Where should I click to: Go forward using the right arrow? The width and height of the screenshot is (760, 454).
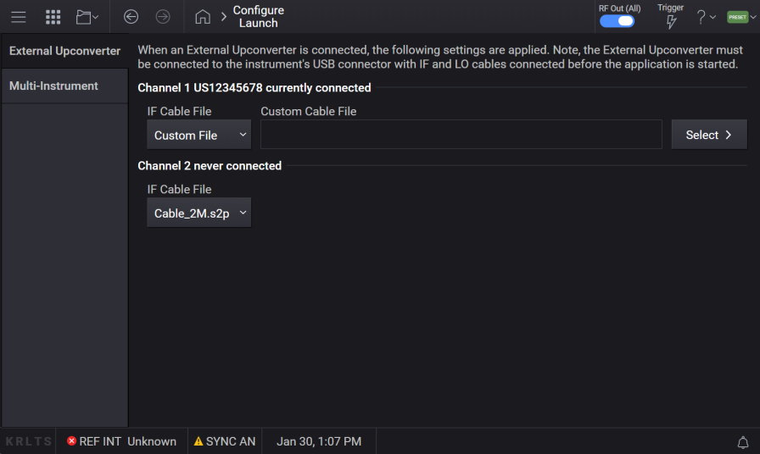(x=163, y=17)
